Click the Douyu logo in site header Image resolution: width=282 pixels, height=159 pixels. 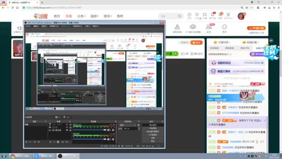(41, 16)
